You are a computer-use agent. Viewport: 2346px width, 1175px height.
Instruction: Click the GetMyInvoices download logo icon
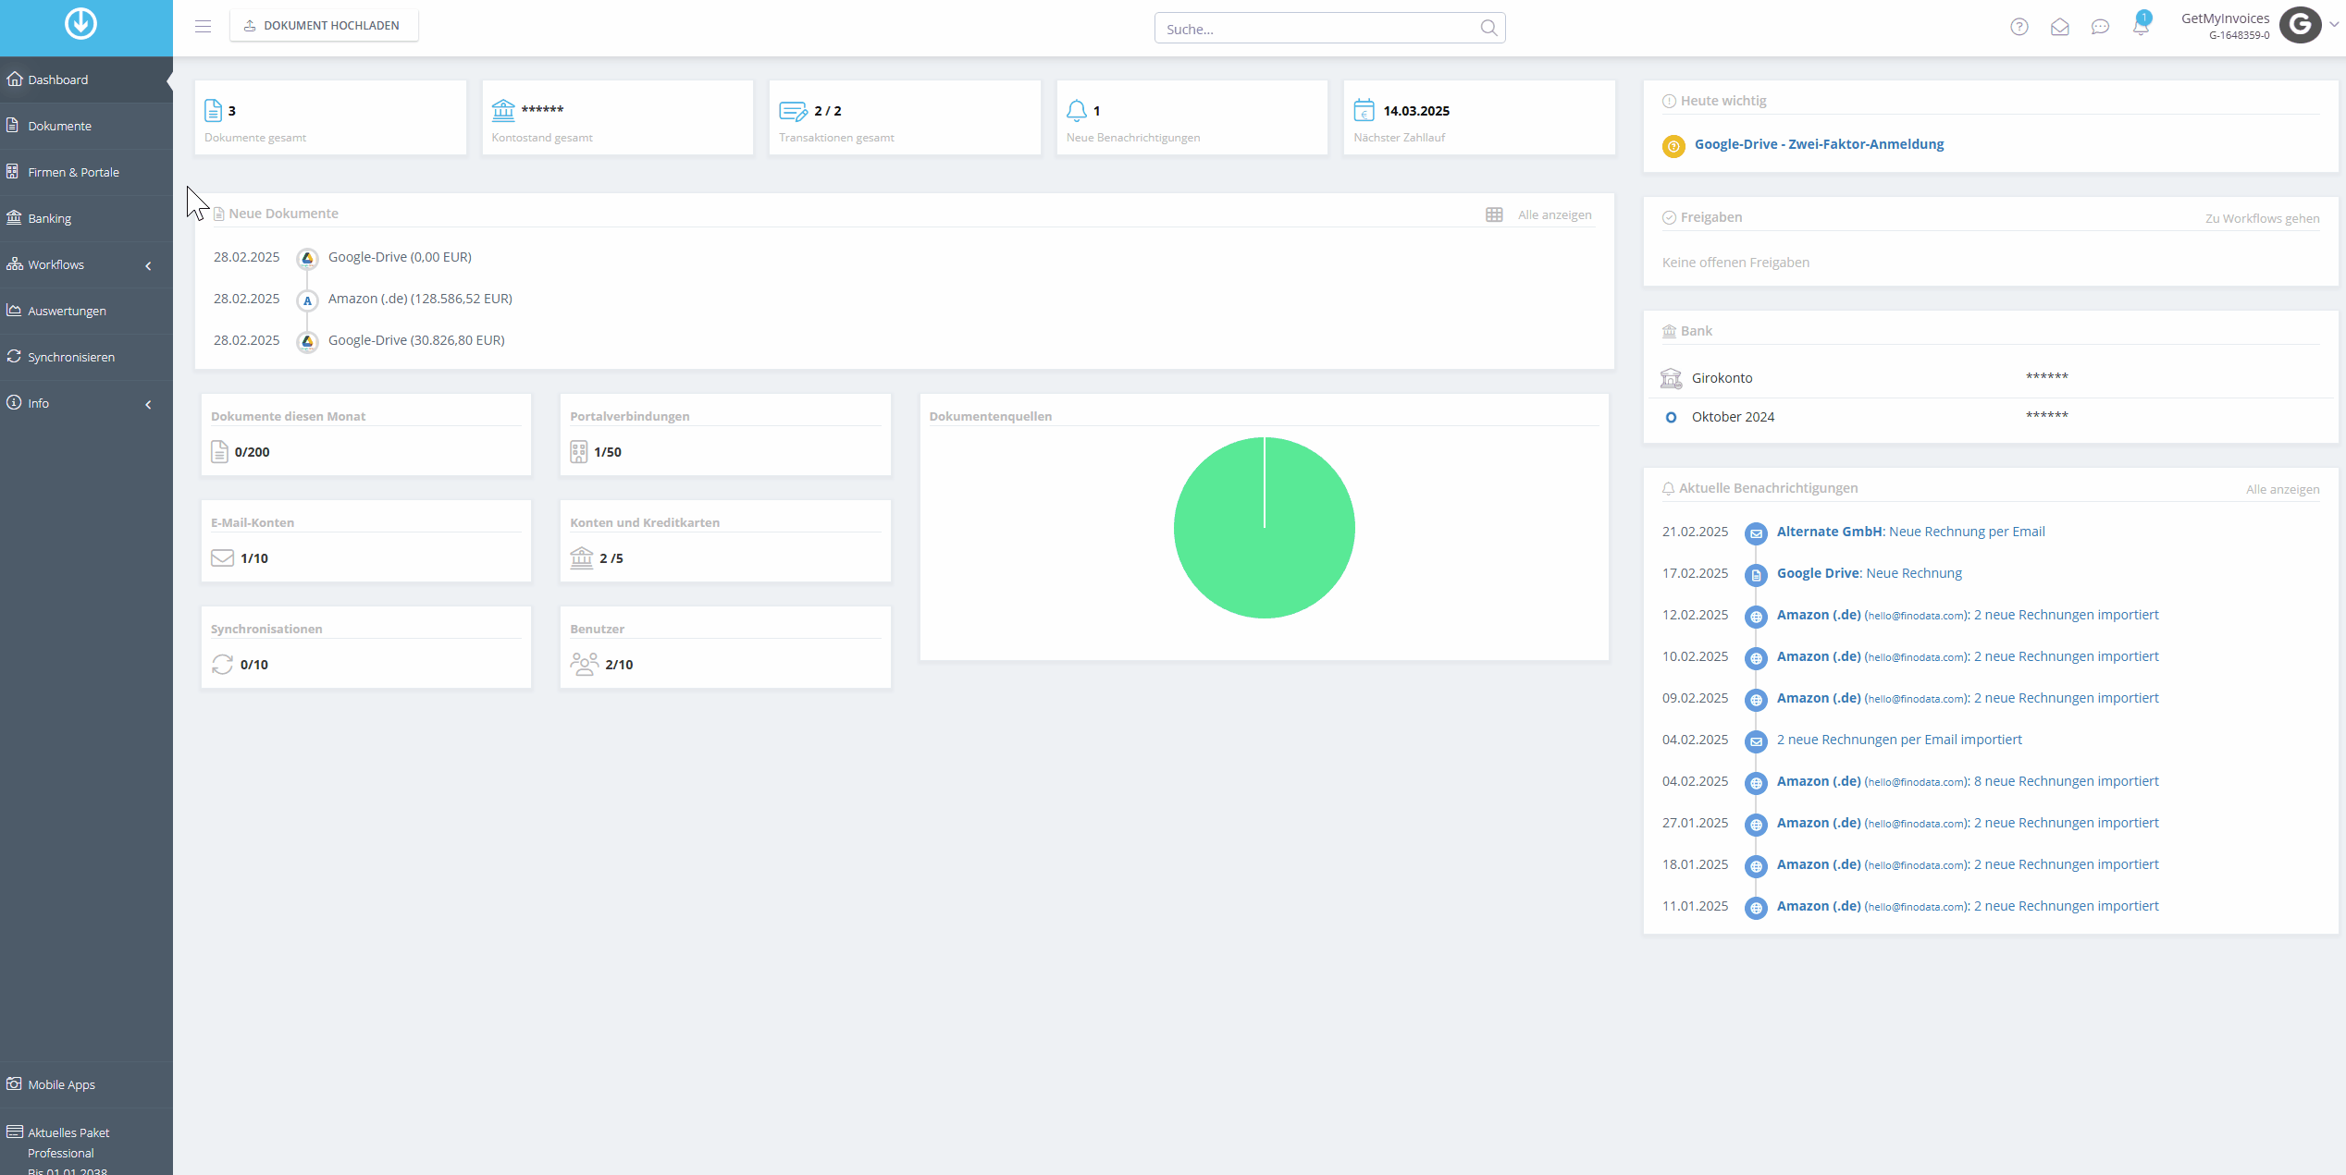pyautogui.click(x=80, y=23)
